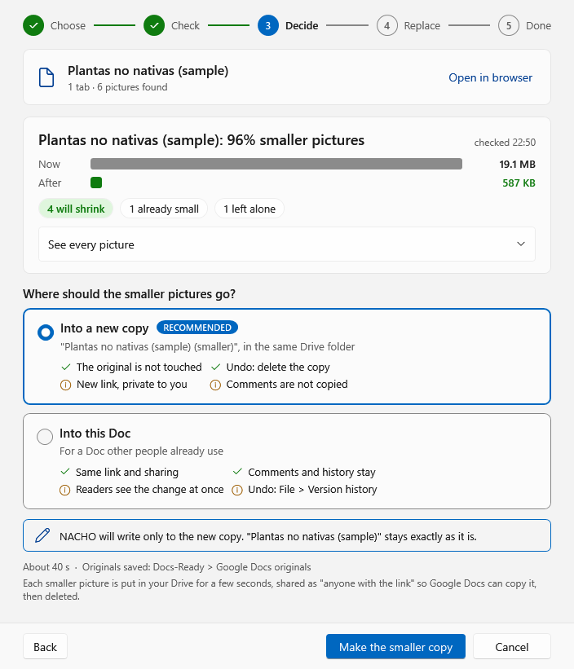This screenshot has width=574, height=669.
Task: Click the '587 KB' size value
Action: click(519, 183)
